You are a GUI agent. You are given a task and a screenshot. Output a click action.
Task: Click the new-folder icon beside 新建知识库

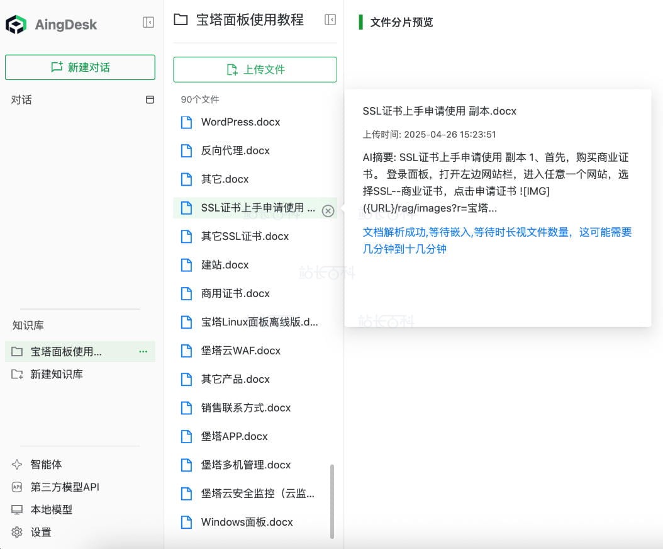17,374
